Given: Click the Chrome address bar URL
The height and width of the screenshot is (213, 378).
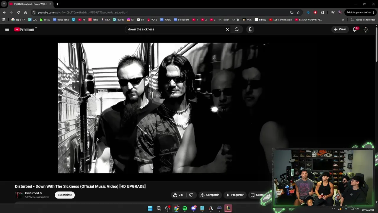Looking at the screenshot, I should 83,12.
